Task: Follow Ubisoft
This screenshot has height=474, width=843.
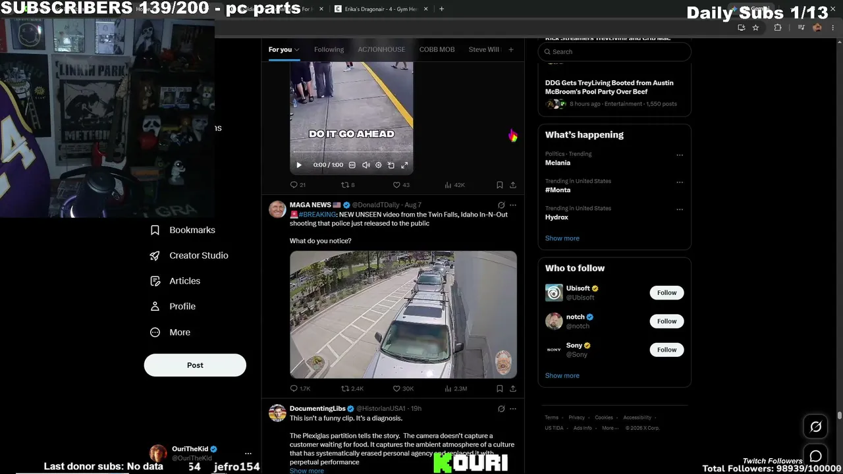Action: 666,293
